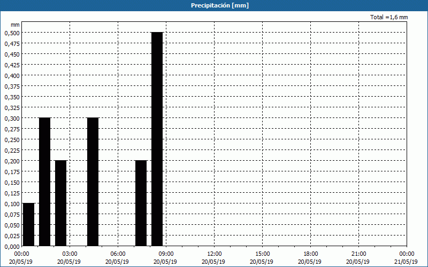Screen dimensions: 428x267
Task: Select the 0,300 mm bar before 03:00
Action: 45,182
